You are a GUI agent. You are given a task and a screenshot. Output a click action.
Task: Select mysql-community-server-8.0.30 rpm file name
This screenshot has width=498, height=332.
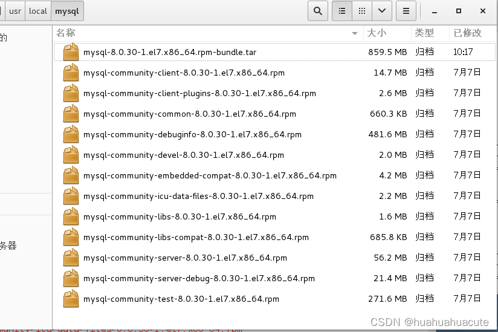(x=185, y=258)
